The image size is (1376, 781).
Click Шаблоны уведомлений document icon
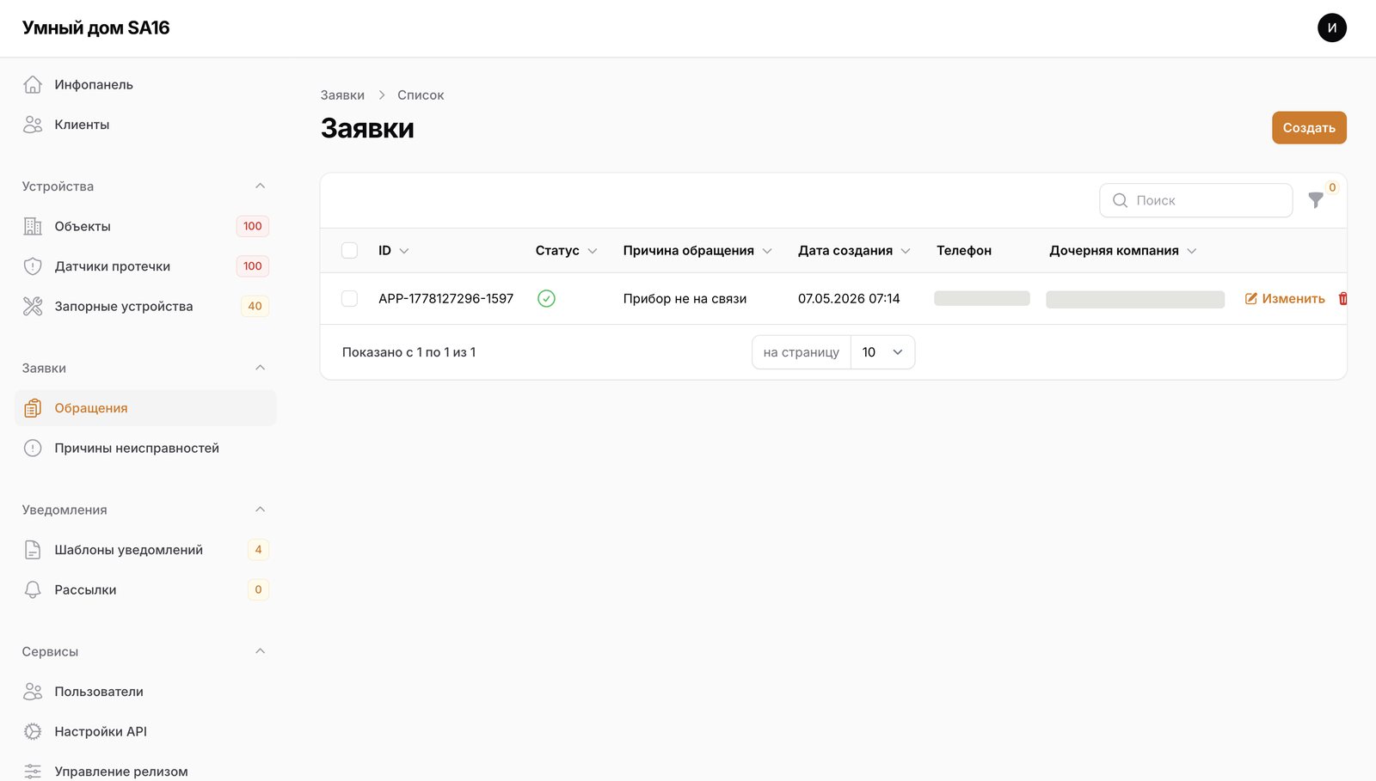[x=33, y=550]
